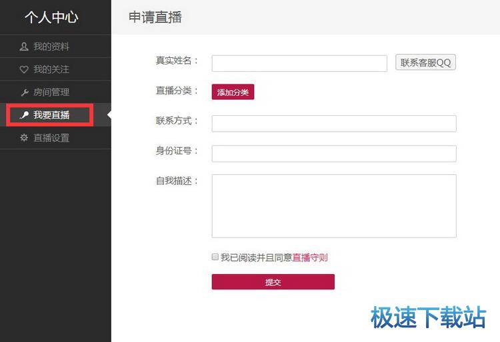Click the 我已阅读并且同意 agreement text
500x342 pixels.
[x=257, y=257]
